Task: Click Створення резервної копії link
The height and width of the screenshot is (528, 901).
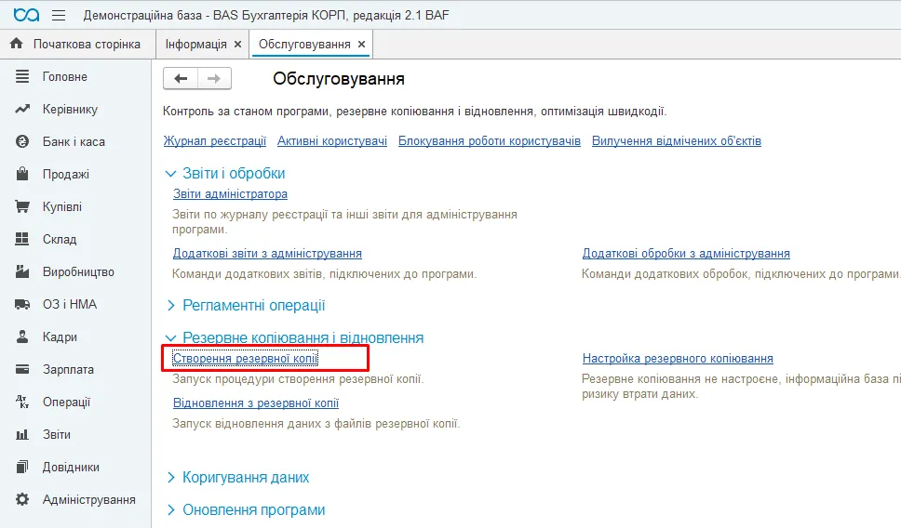Action: click(246, 359)
